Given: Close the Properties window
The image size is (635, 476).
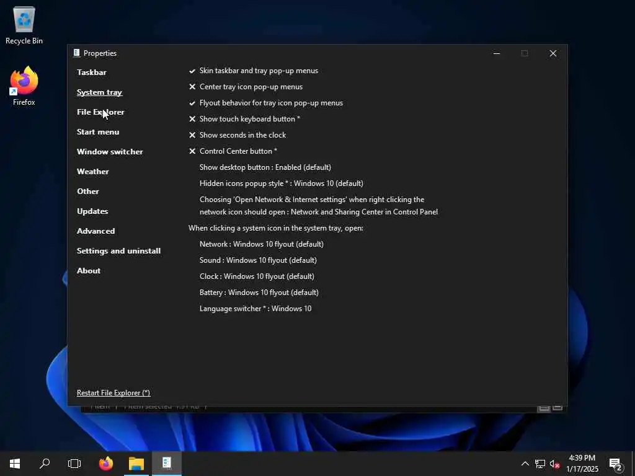Looking at the screenshot, I should tap(553, 53).
